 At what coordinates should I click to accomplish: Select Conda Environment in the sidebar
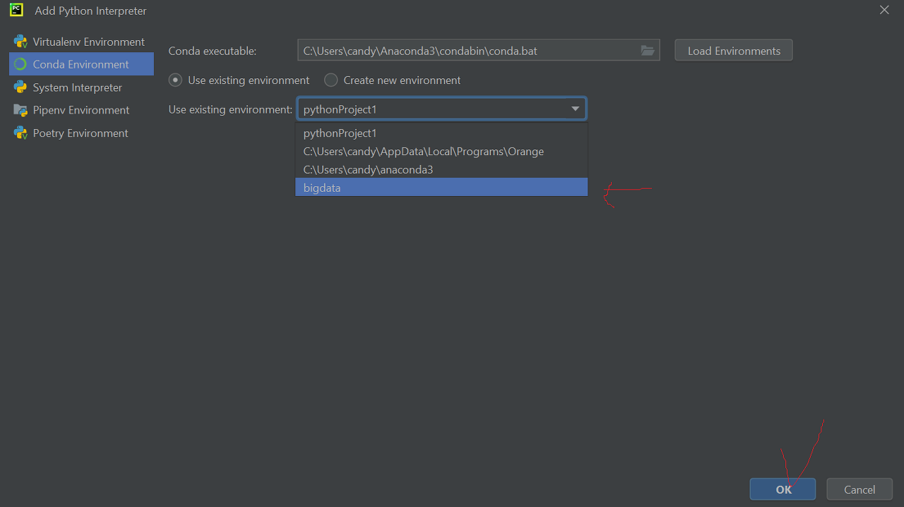click(x=81, y=64)
